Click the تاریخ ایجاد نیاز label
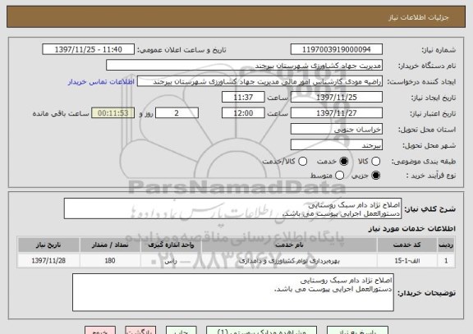Screen dimensions: 473x334 [x=434, y=98]
